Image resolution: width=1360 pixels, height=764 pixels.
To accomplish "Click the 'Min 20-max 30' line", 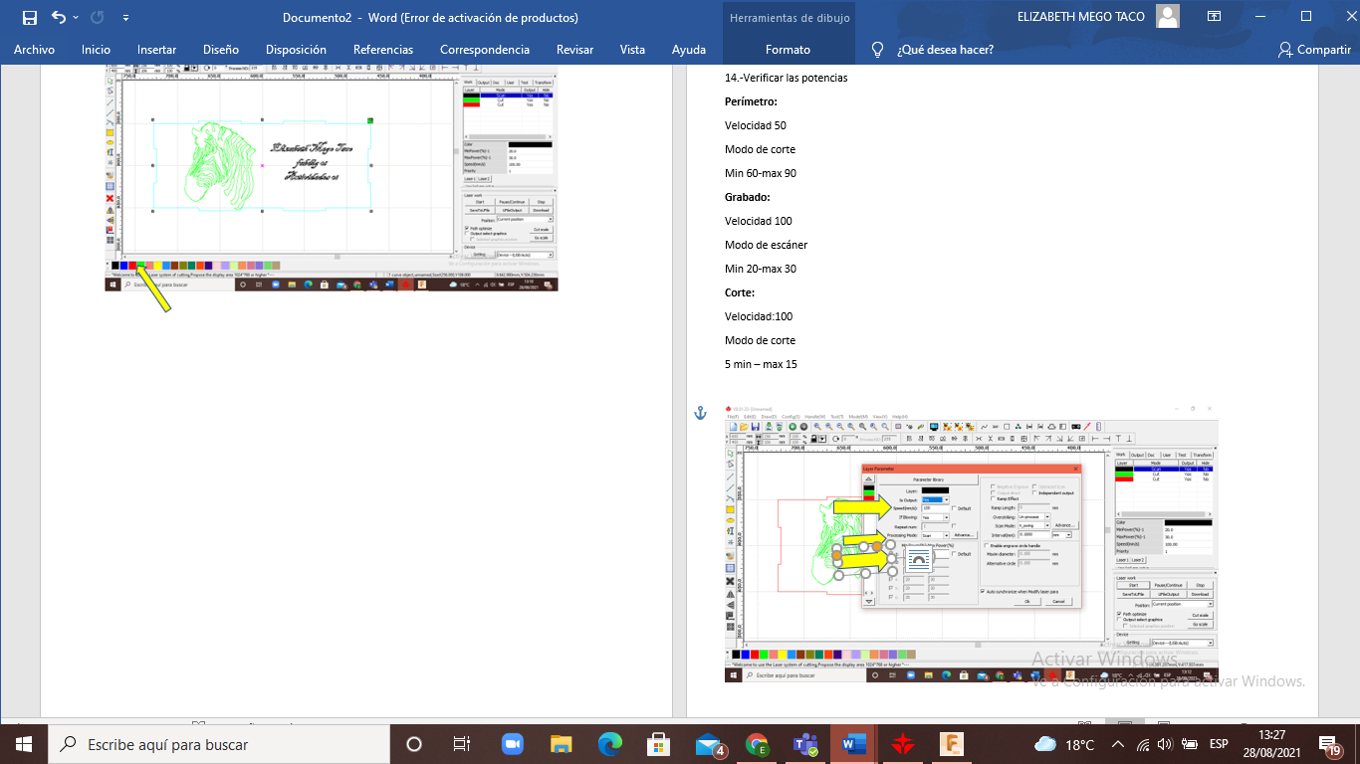I will (x=760, y=269).
